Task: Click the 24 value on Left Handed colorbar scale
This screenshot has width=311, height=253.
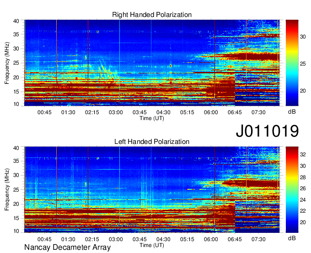Action: pos(303,200)
